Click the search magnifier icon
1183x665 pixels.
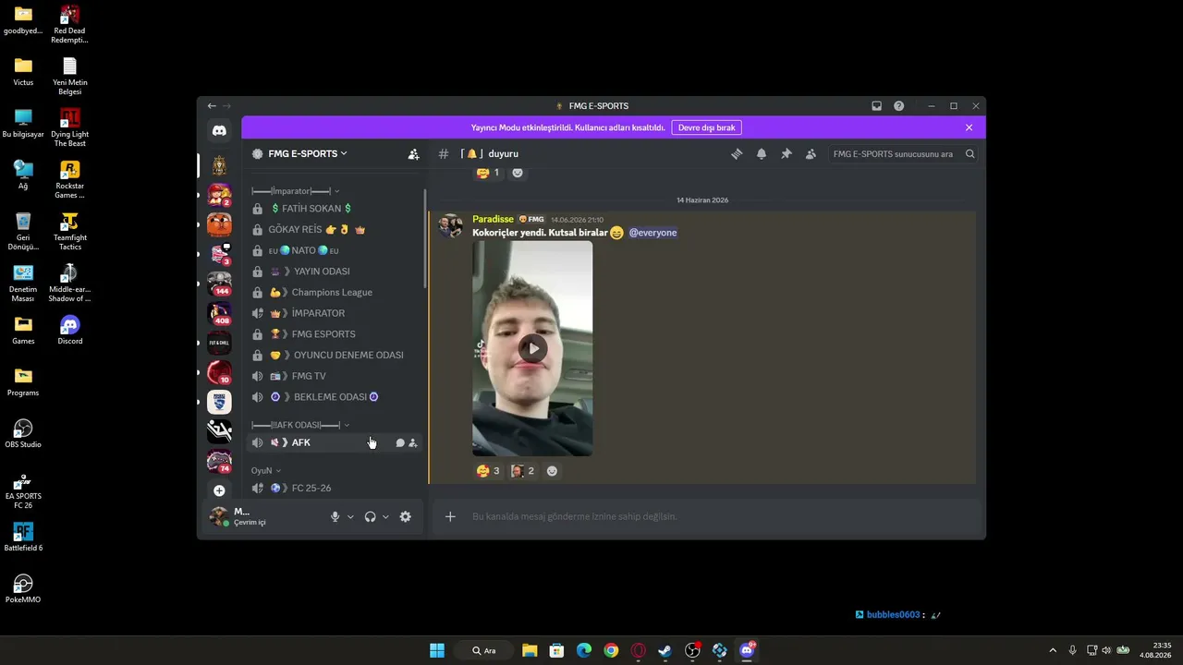coord(970,154)
